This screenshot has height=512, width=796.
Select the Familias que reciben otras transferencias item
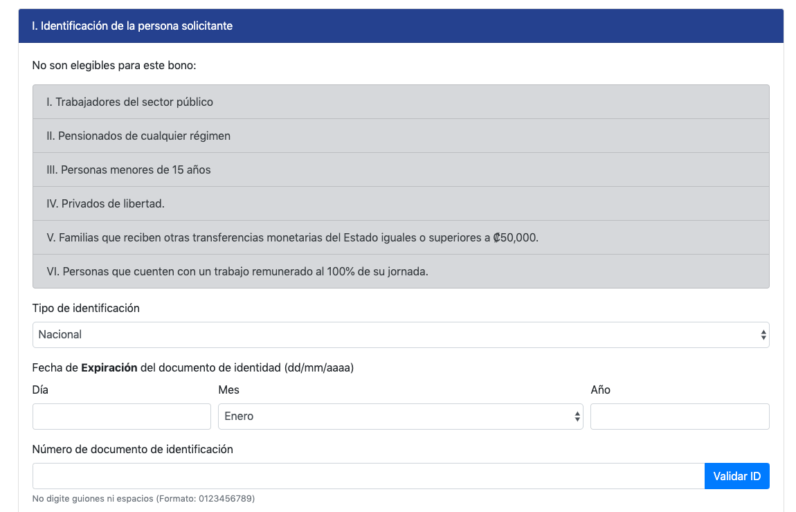coord(292,238)
